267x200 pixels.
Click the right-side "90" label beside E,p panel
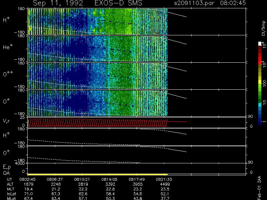[x=250, y=162]
